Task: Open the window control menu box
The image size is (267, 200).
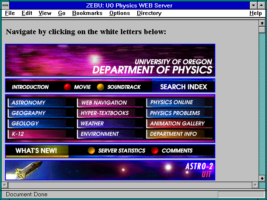Action: point(5,5)
